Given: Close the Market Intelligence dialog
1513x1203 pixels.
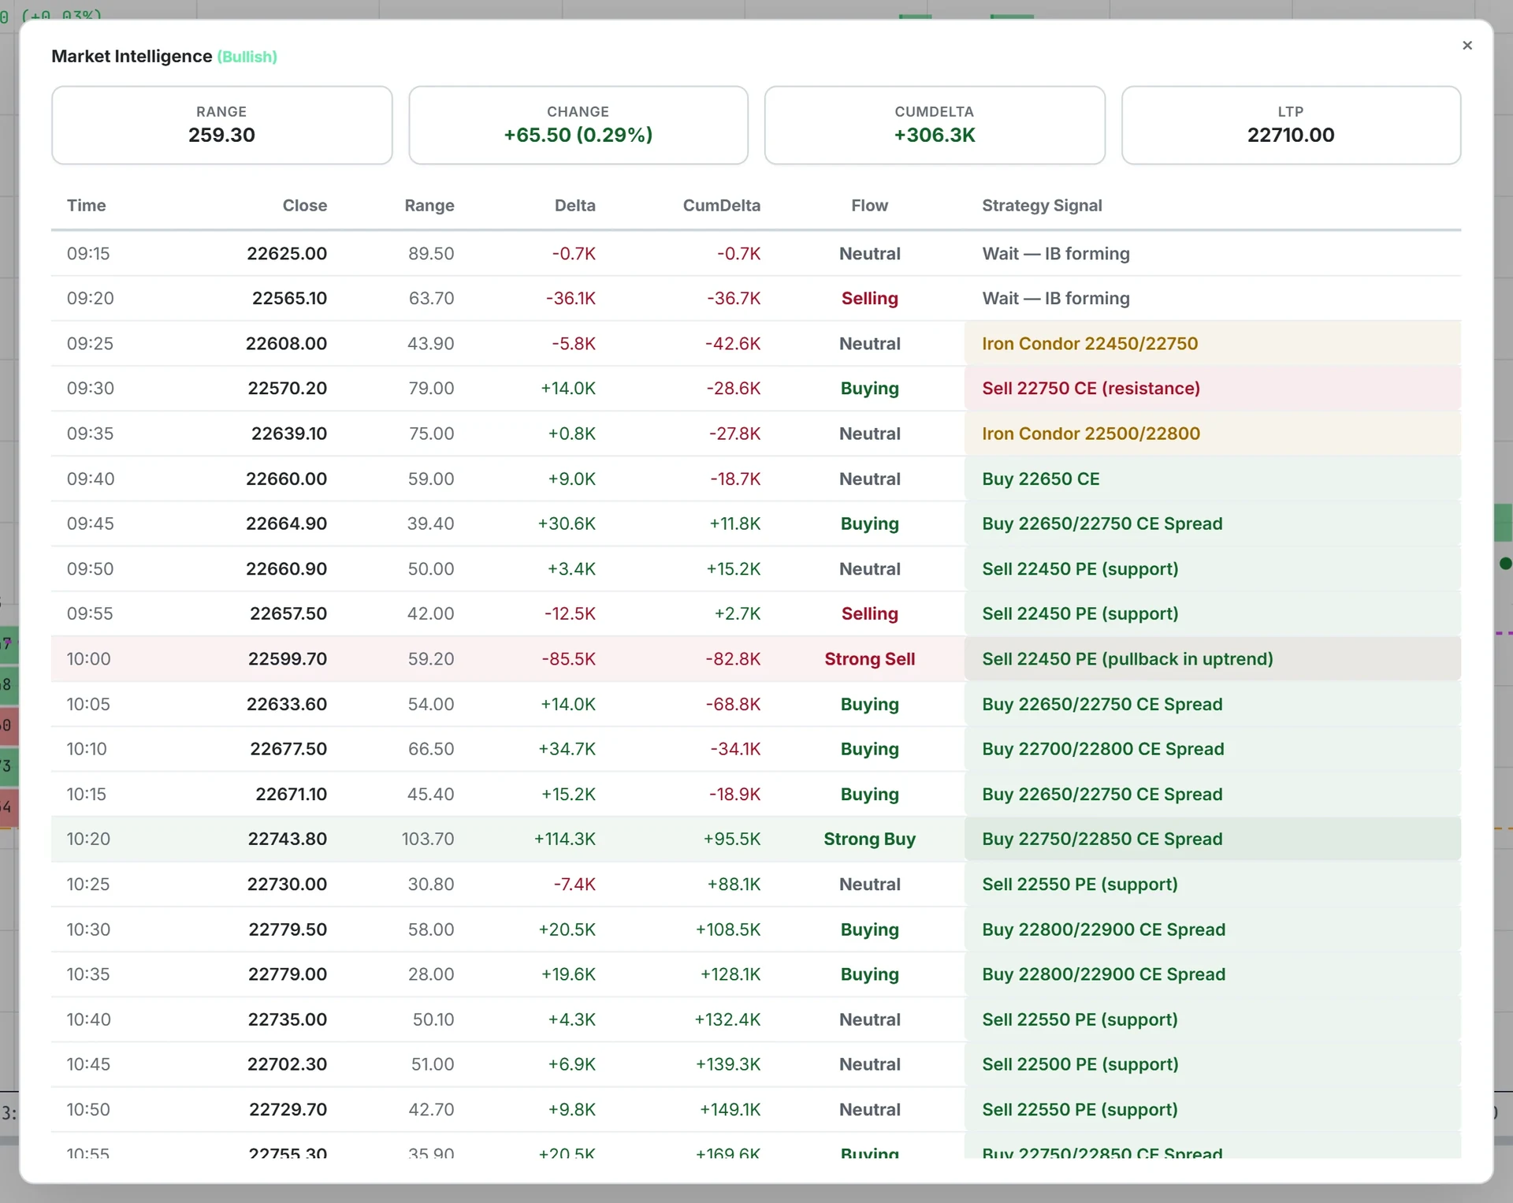Looking at the screenshot, I should tap(1467, 46).
